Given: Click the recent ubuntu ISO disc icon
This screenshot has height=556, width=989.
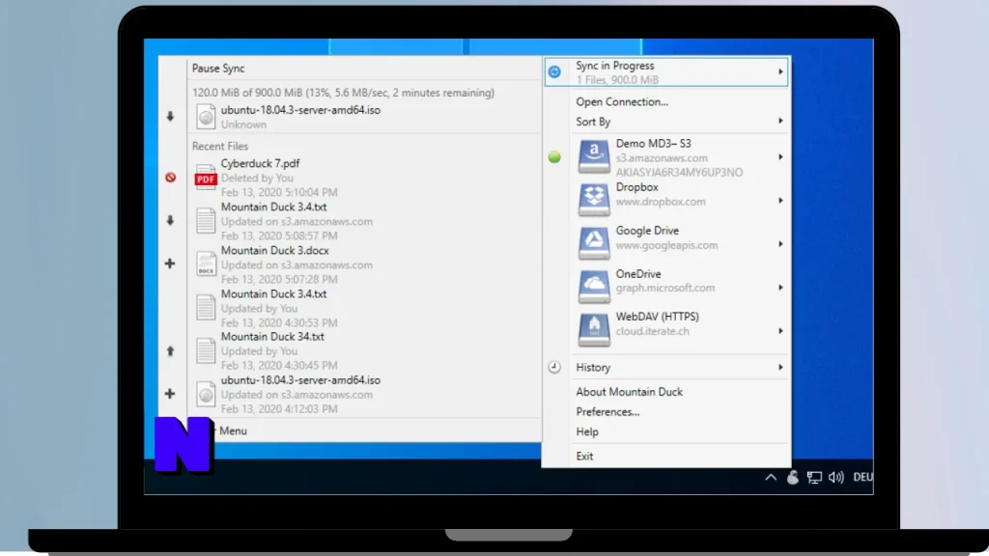Looking at the screenshot, I should point(206,394).
